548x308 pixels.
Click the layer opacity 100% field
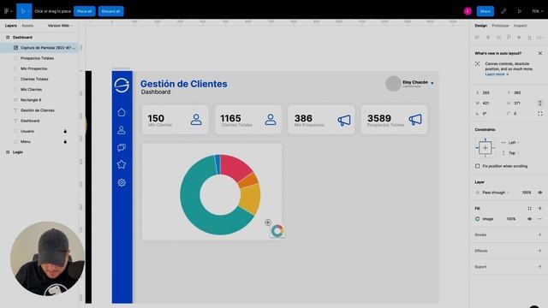click(x=527, y=192)
